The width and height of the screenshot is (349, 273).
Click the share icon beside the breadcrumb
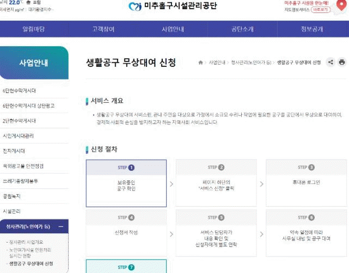click(x=330, y=63)
